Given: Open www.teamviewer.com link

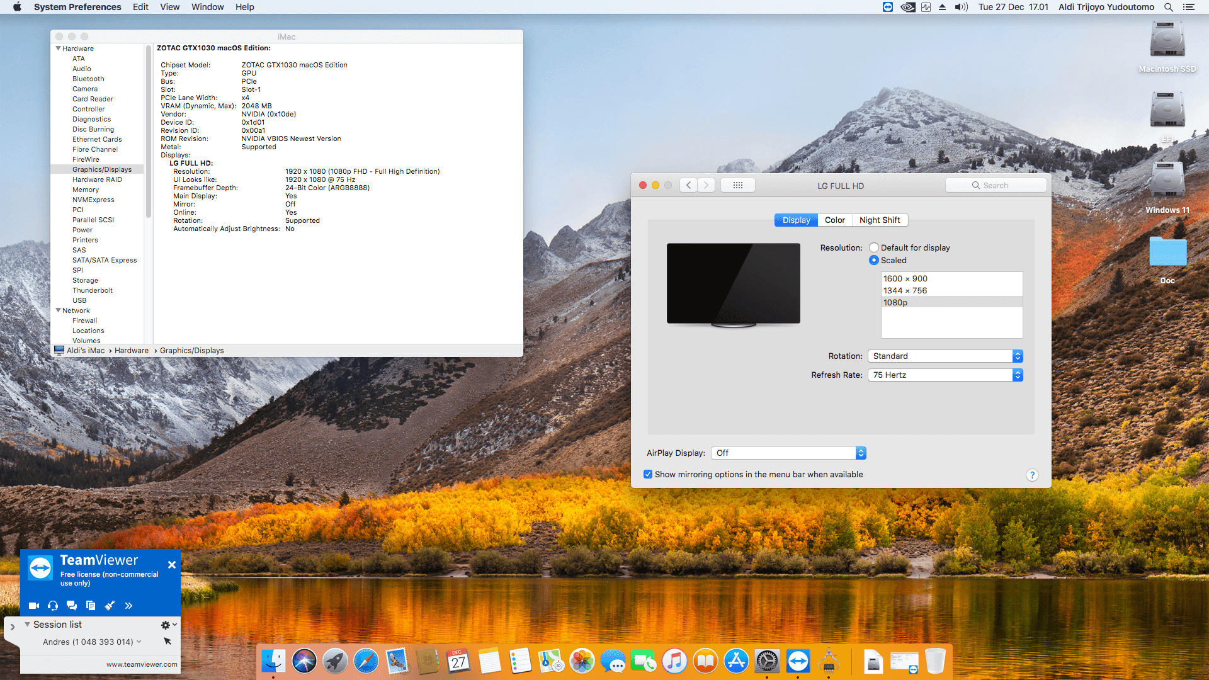Looking at the screenshot, I should click(x=142, y=664).
